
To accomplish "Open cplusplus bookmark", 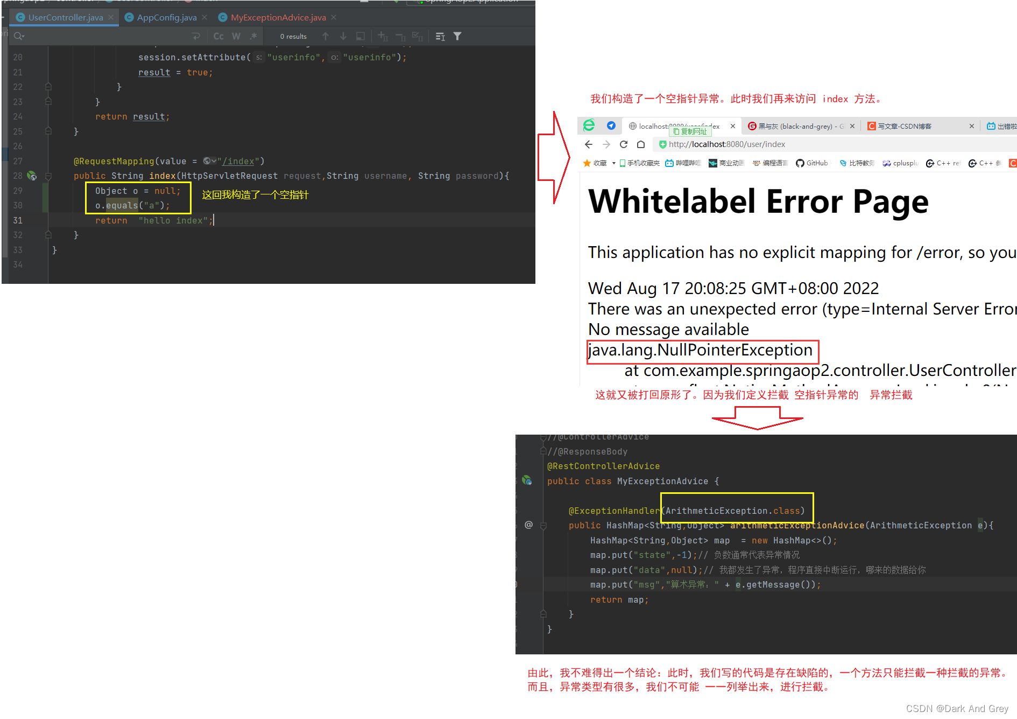I will coord(900,163).
